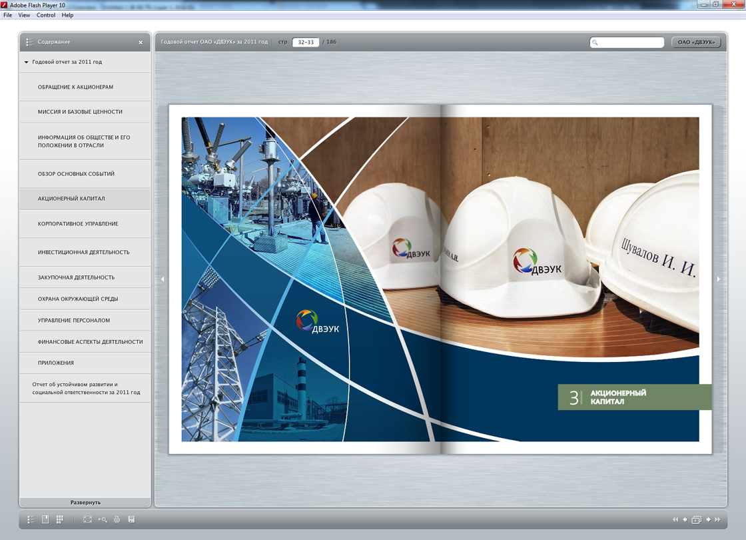746x540 pixels.
Task: Maximize the Adobe Flash Player window
Action: [x=715, y=4]
